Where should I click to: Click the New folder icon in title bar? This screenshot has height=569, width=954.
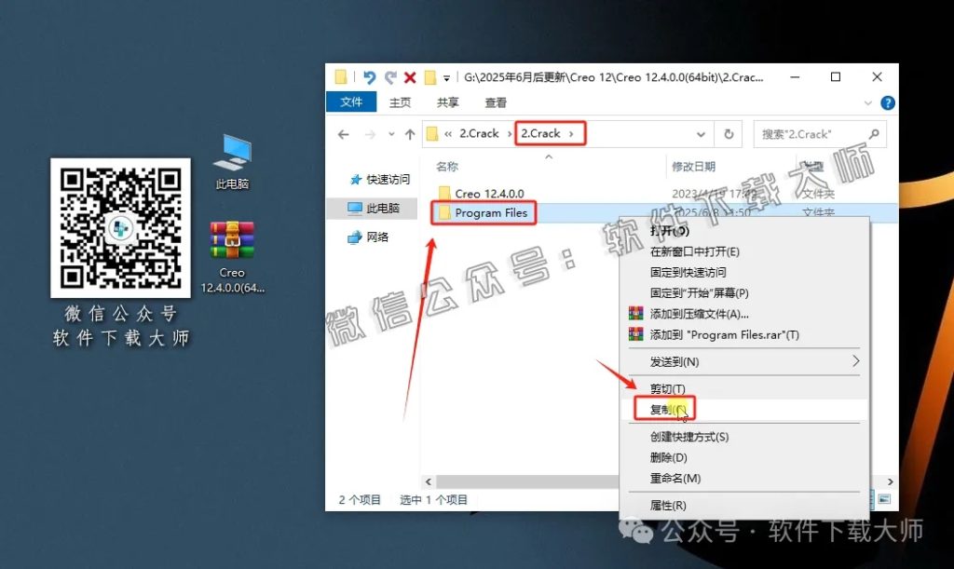click(430, 77)
